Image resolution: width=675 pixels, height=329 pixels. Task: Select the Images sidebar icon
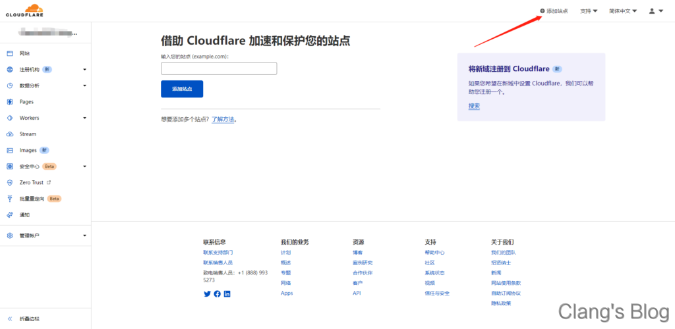click(10, 150)
